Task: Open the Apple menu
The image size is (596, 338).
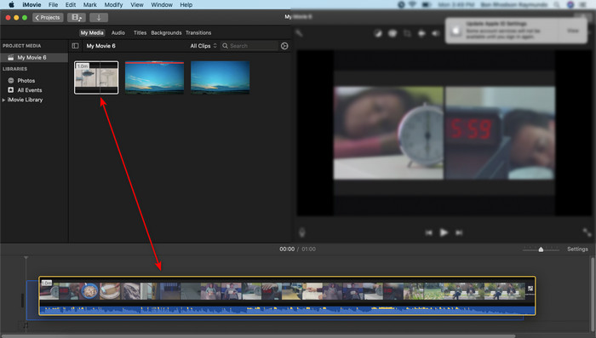Action: point(11,4)
